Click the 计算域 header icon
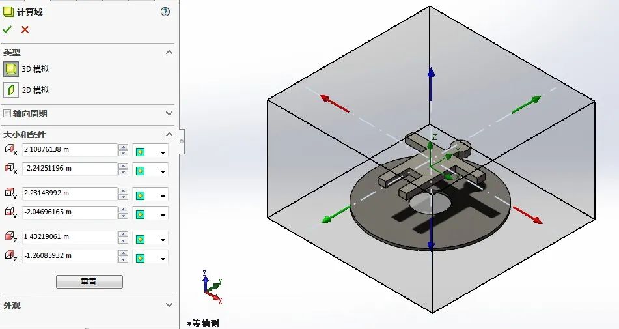 tap(8, 12)
